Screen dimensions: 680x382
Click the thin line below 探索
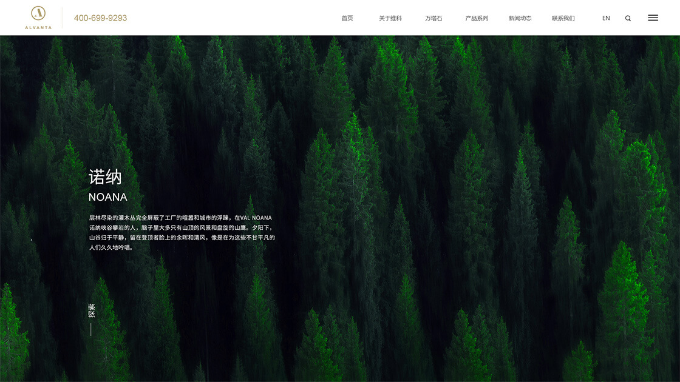(91, 329)
